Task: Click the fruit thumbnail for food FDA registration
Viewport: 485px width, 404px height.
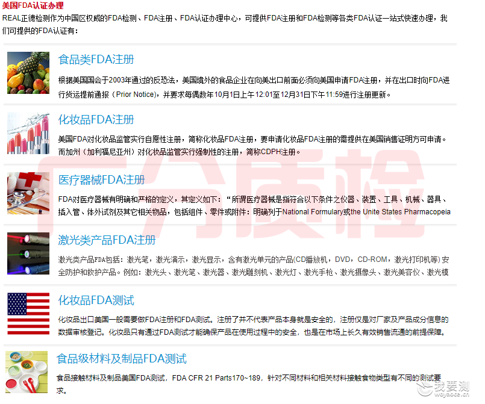Action: point(28,73)
